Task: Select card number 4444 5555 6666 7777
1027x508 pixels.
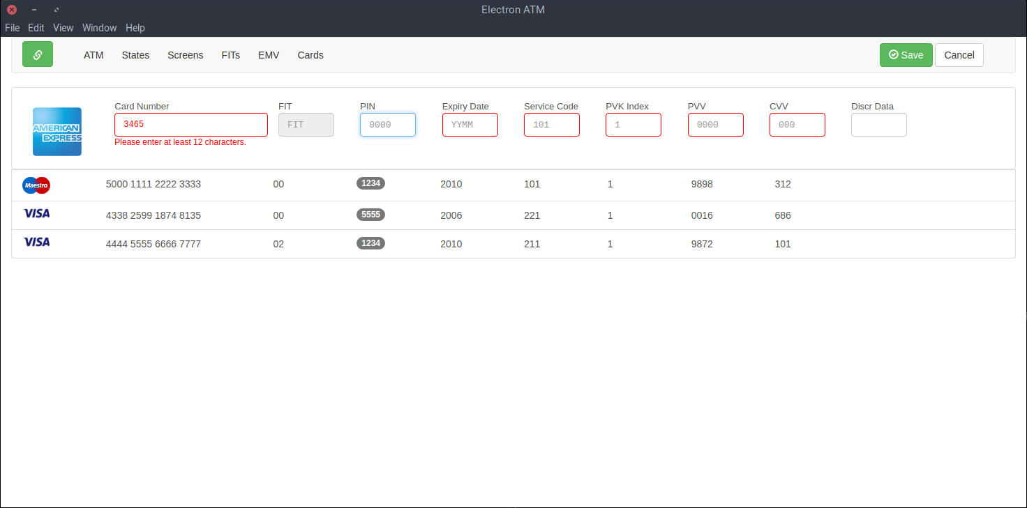Action: (153, 245)
